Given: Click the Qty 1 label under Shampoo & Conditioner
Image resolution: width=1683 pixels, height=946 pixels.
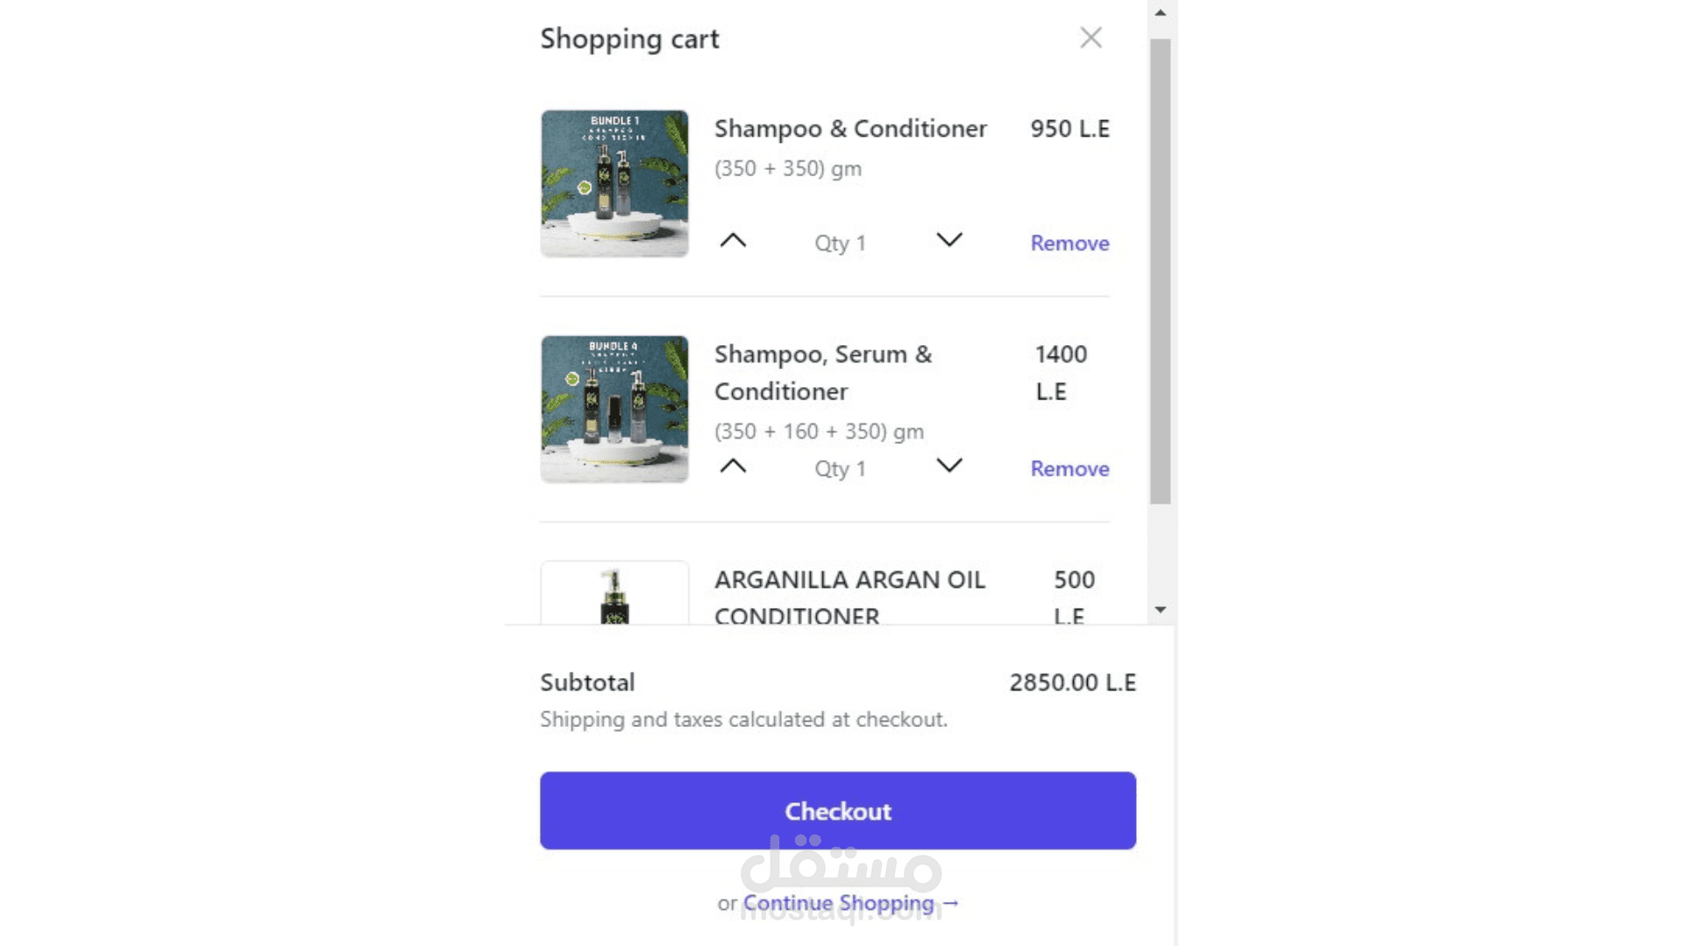Looking at the screenshot, I should [840, 244].
